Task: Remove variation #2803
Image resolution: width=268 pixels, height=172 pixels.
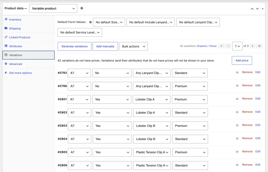Action: coord(247,125)
